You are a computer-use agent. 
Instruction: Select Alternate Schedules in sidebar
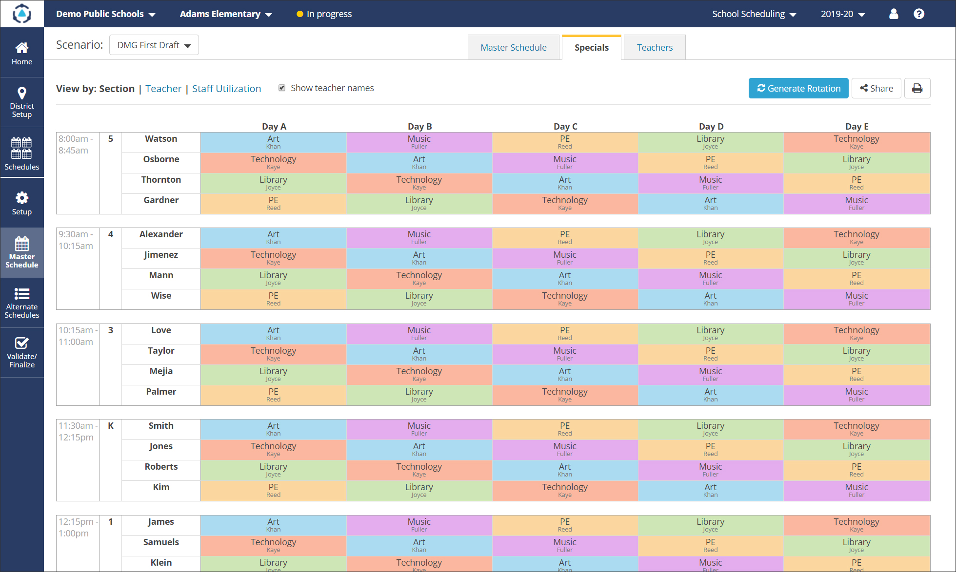click(22, 303)
